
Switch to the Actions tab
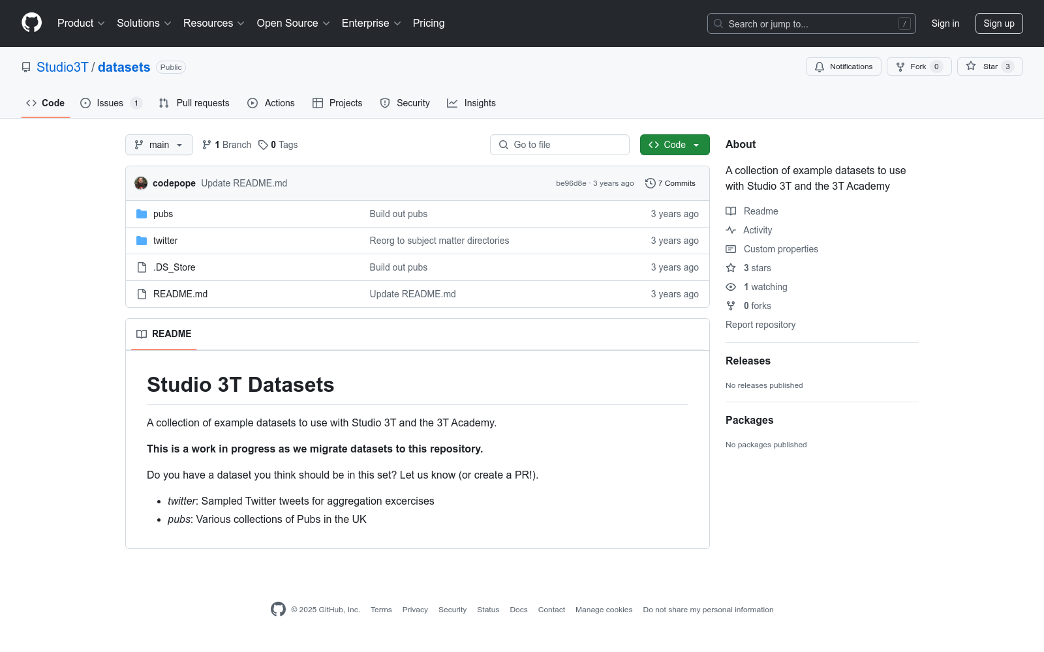tap(271, 103)
